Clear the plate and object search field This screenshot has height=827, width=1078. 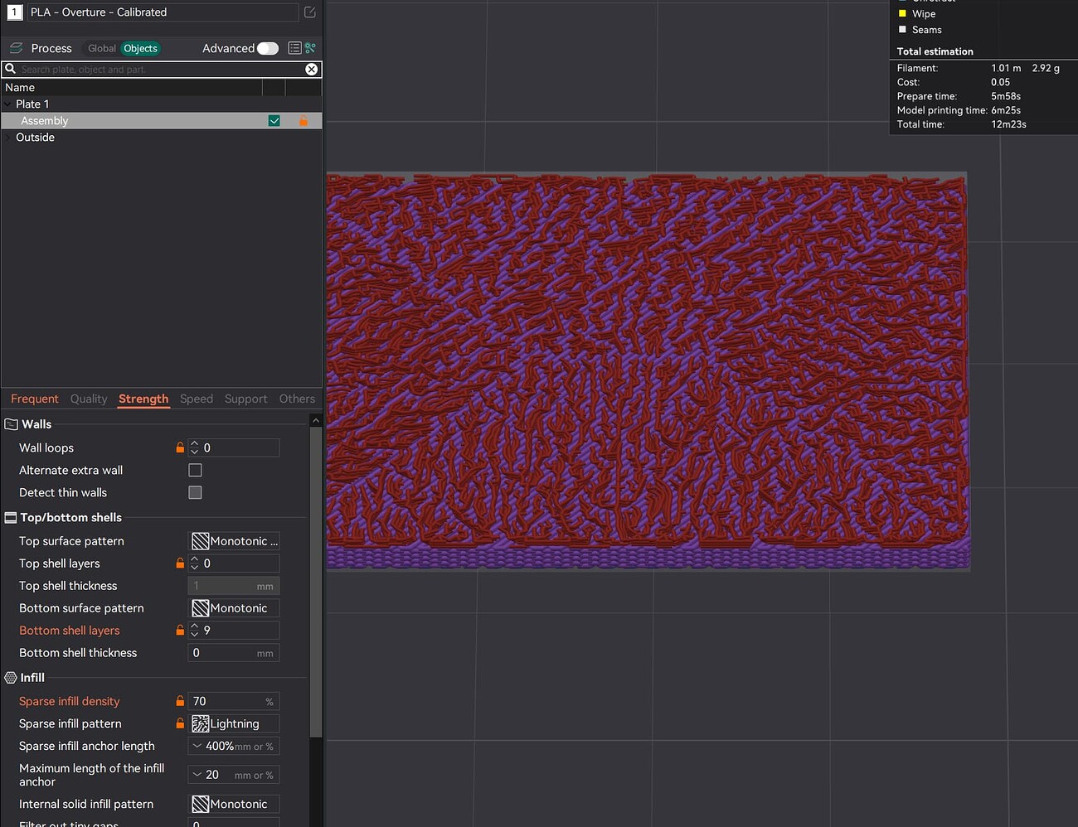[311, 70]
